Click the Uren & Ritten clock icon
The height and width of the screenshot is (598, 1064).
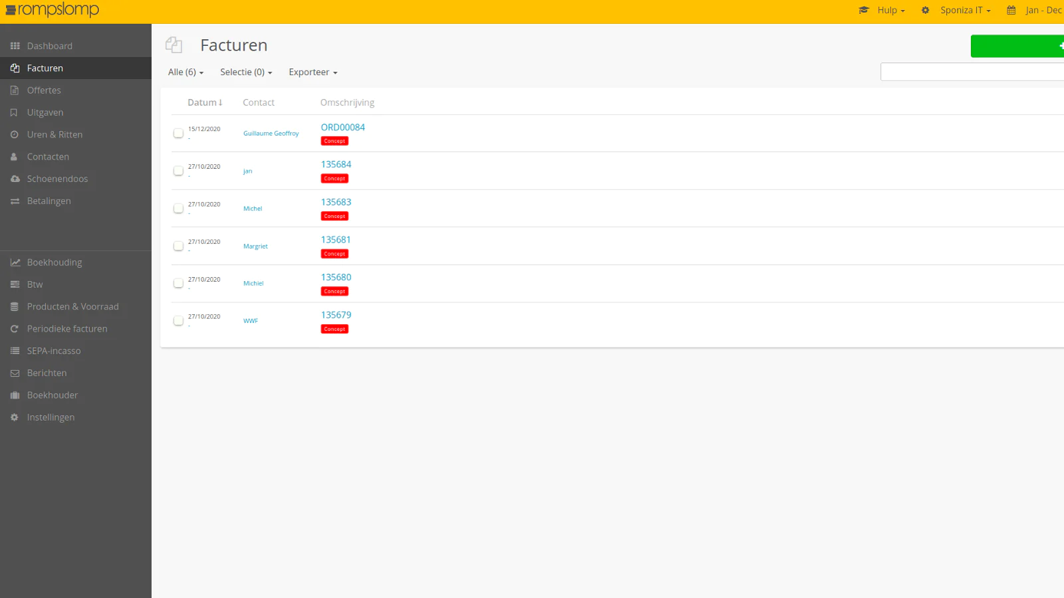pyautogui.click(x=15, y=135)
